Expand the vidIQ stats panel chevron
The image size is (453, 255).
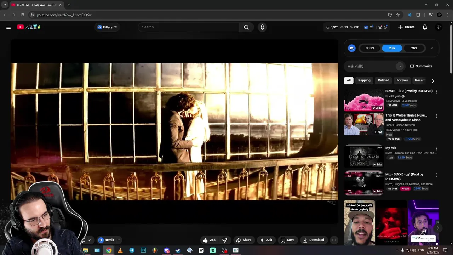click(x=432, y=48)
